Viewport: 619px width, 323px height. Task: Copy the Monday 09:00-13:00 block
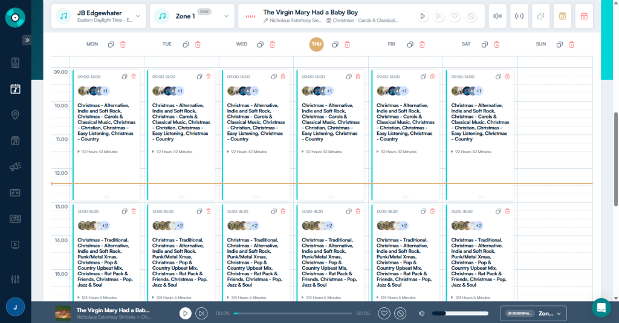pyautogui.click(x=125, y=77)
